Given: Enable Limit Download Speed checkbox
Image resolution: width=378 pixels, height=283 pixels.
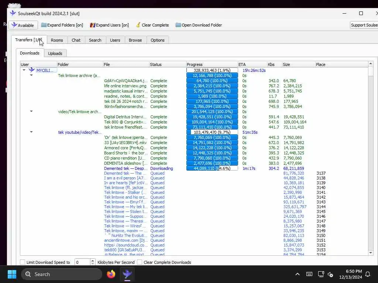Looking at the screenshot, I should 23,262.
